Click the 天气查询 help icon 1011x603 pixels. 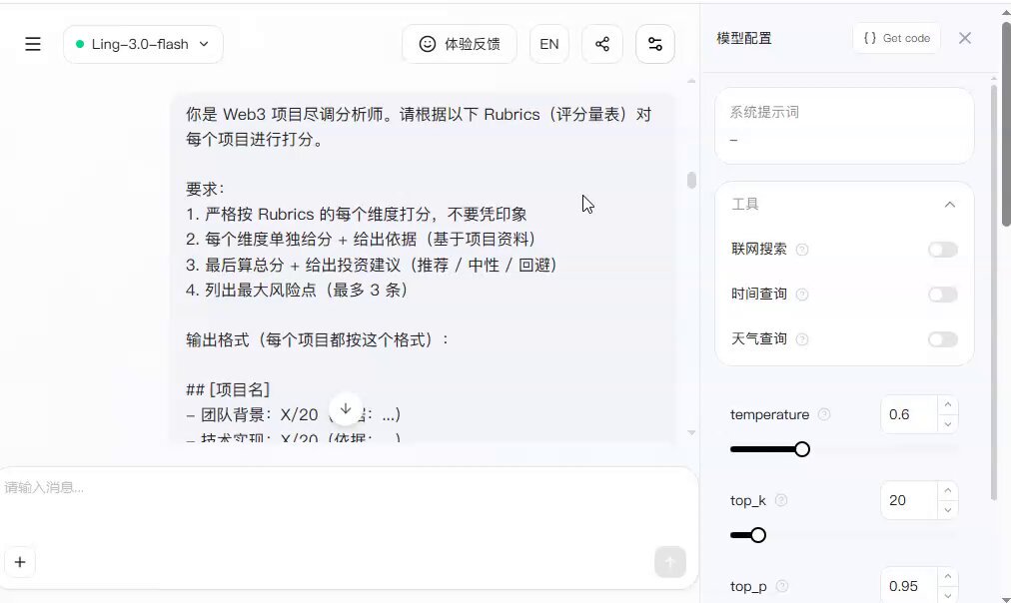(802, 339)
